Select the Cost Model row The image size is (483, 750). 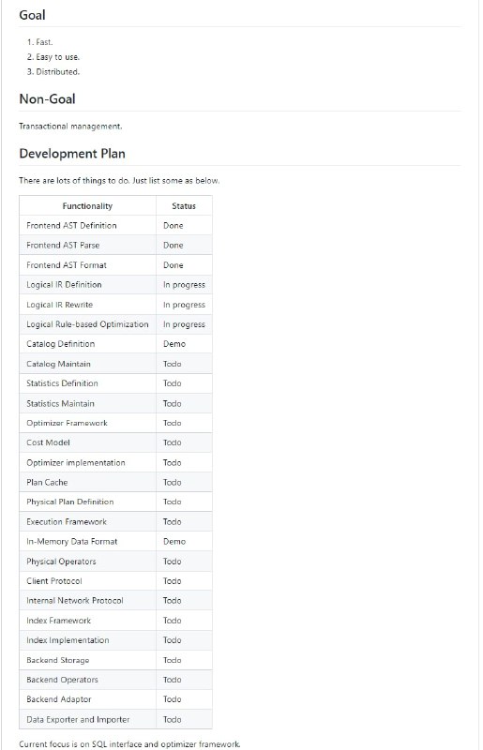116,442
